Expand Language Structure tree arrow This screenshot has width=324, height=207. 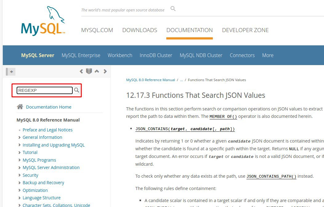pyautogui.click(x=19, y=198)
